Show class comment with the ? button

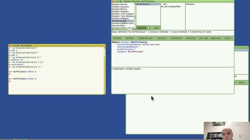[x=150, y=28]
